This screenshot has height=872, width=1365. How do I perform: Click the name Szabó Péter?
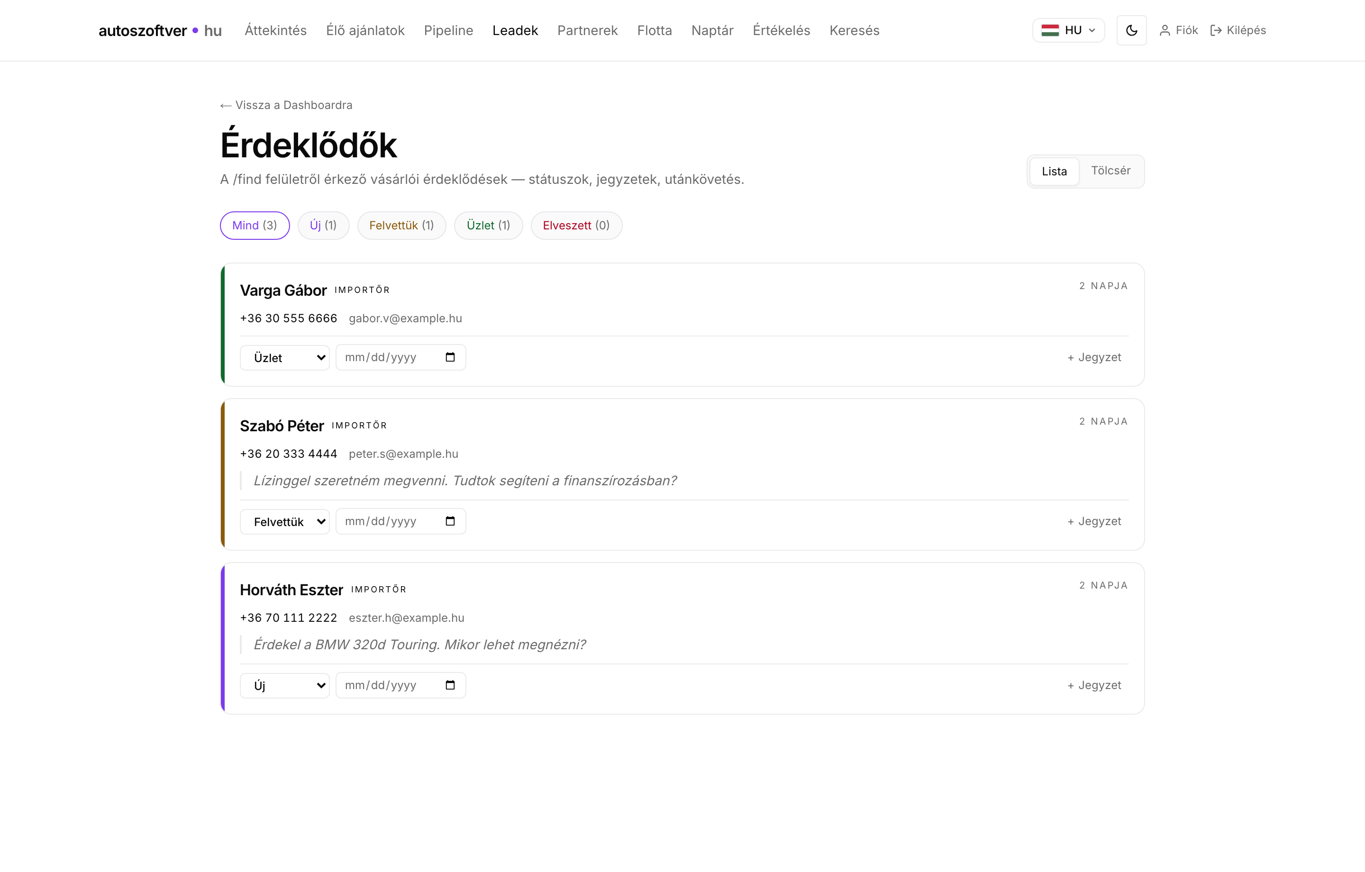(x=282, y=426)
